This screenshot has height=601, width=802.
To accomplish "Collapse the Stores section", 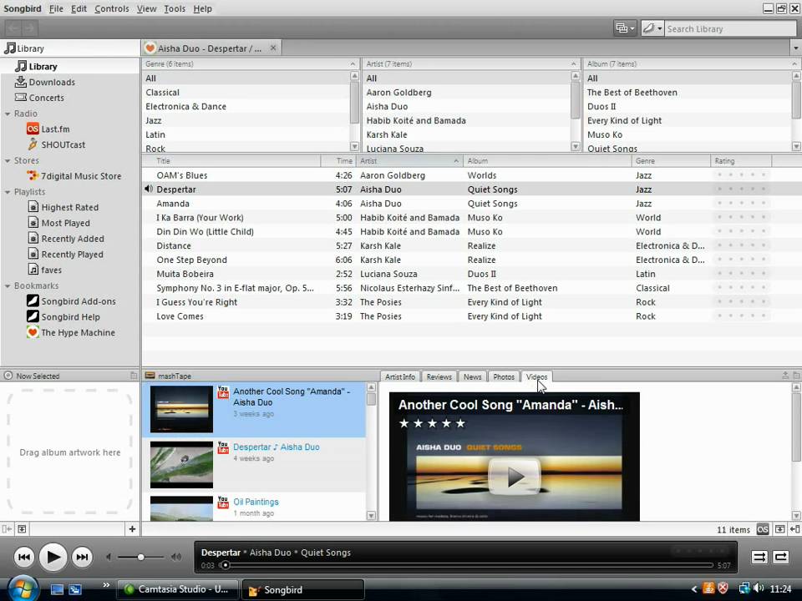I will (8, 160).
